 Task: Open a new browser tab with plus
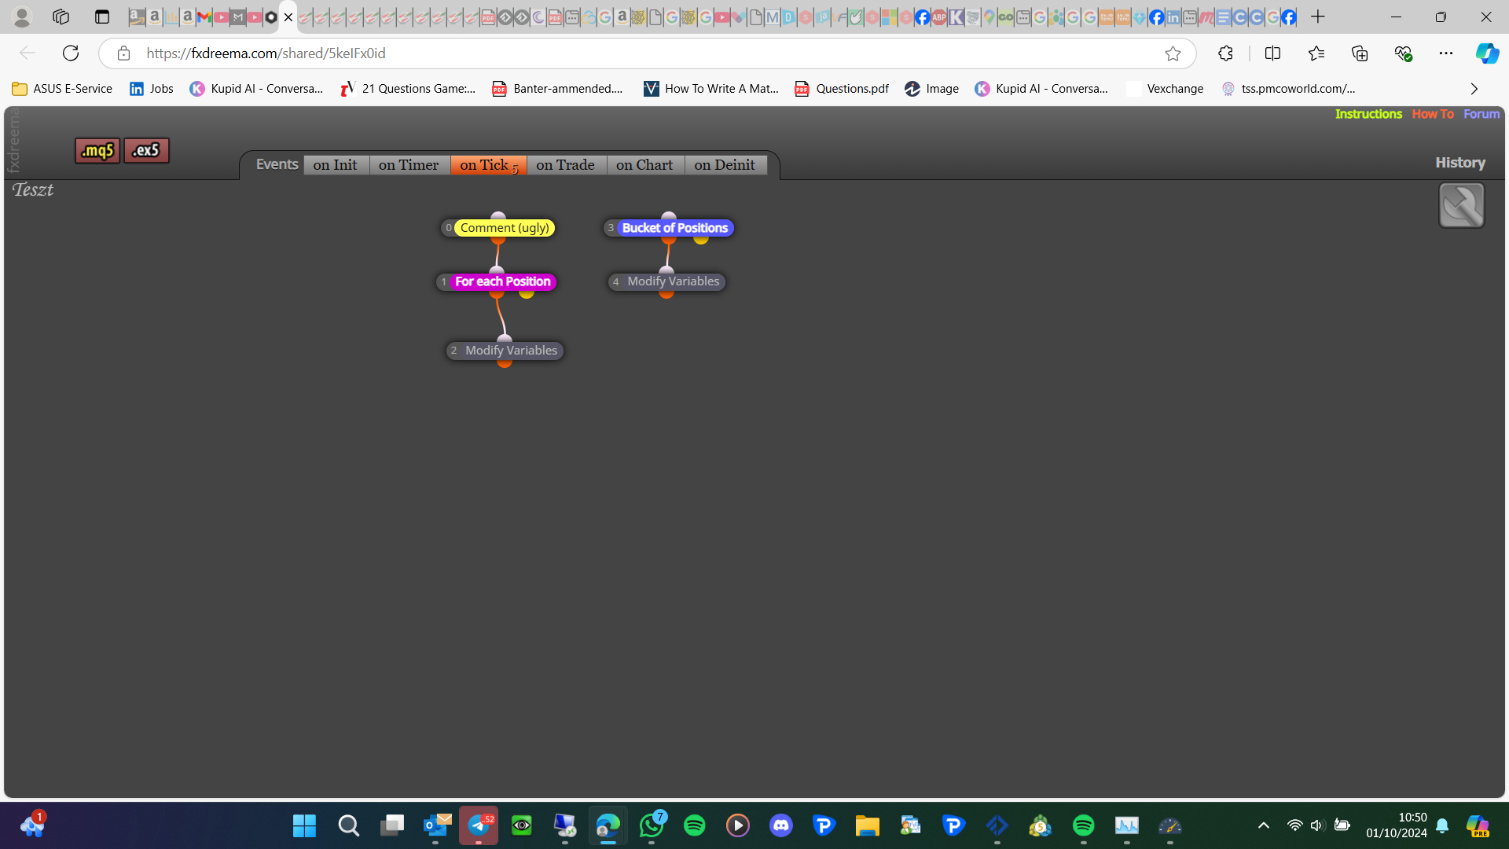coord(1318,17)
